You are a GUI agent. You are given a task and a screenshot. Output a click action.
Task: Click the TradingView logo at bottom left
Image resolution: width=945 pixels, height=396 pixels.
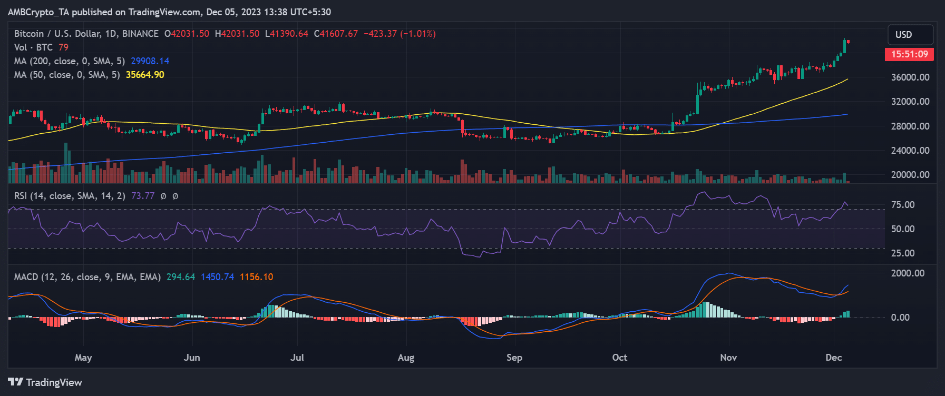pyautogui.click(x=45, y=382)
